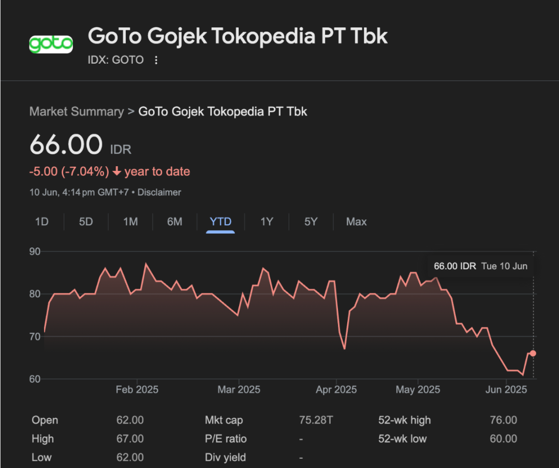Open the three-dot options menu
559x468 pixels.
pos(156,60)
